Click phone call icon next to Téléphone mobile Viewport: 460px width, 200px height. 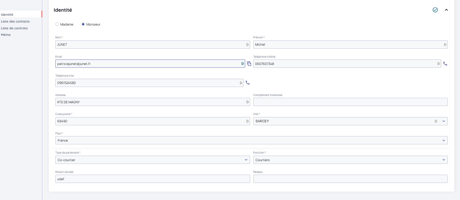pyautogui.click(x=445, y=64)
